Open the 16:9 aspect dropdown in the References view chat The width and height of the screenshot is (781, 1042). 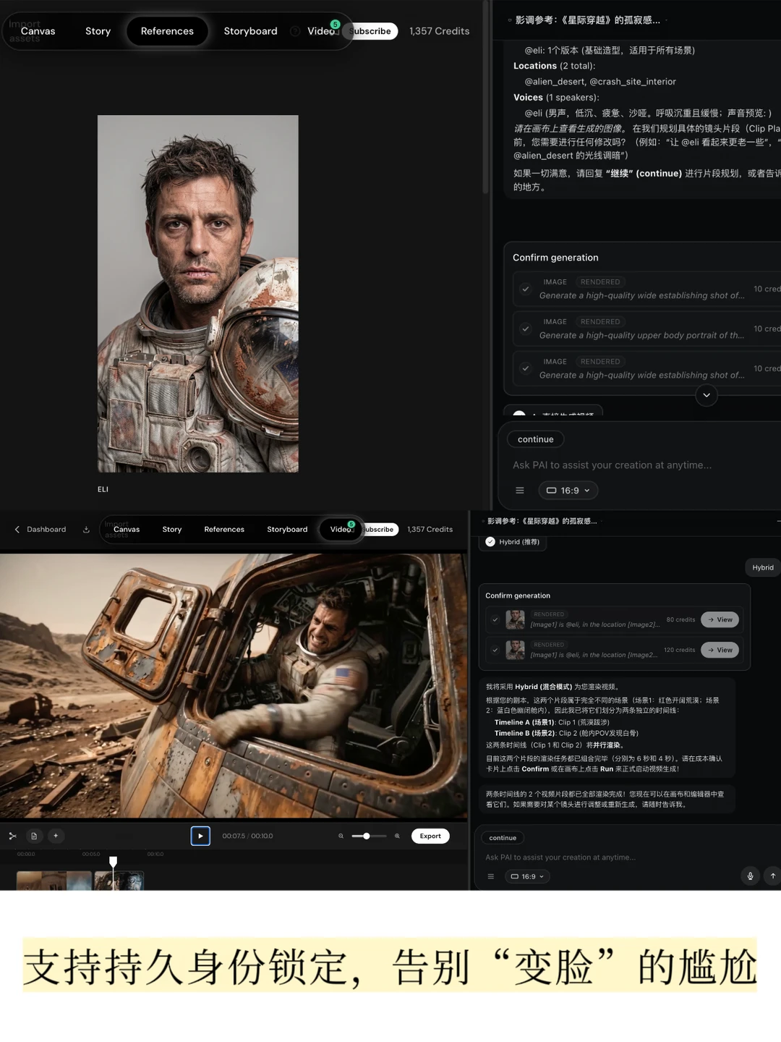coord(568,491)
